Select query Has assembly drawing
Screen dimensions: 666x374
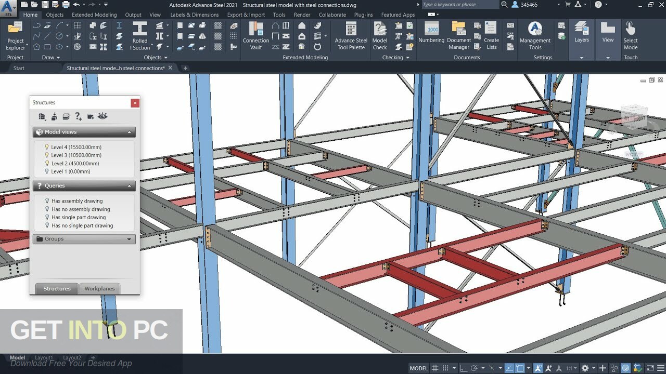coord(77,201)
